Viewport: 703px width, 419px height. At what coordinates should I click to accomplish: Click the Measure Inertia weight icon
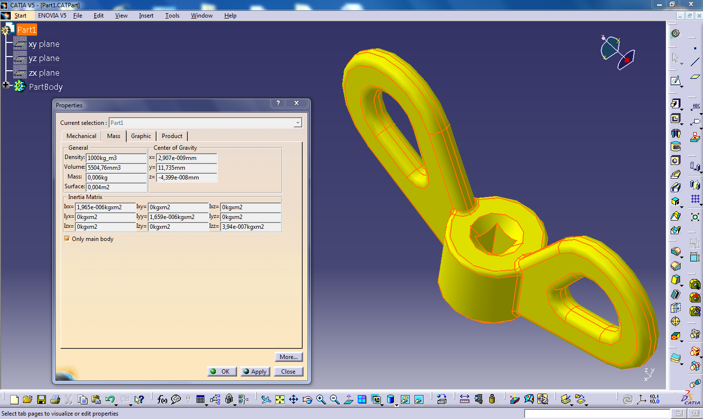pos(492,399)
